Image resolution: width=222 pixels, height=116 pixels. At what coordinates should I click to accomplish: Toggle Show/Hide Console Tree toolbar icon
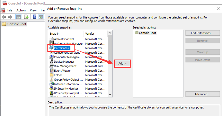click(18, 17)
